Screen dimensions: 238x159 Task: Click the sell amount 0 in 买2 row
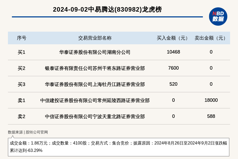pyautogui.click(x=211, y=68)
